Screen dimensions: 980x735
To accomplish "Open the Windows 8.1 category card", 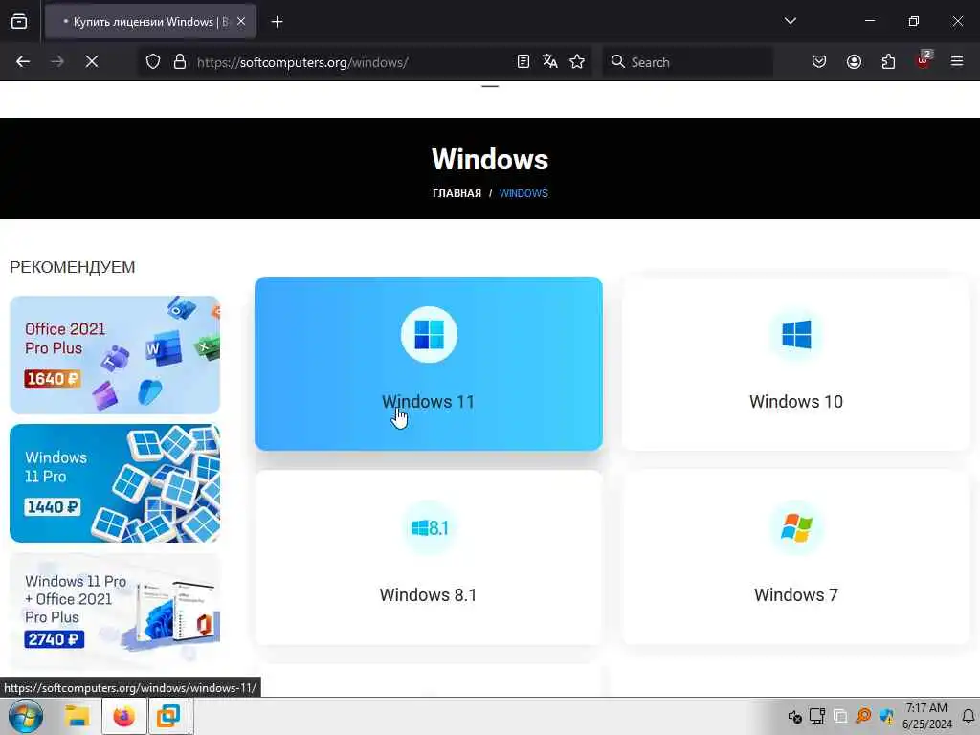I will (429, 557).
